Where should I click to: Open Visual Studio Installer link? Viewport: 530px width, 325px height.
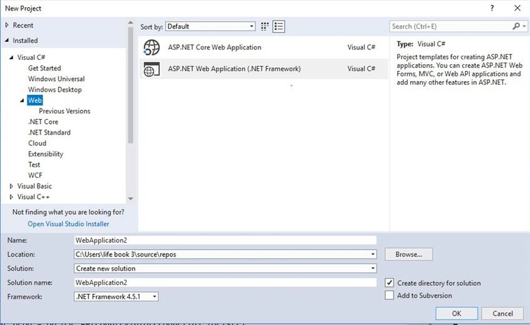coord(69,224)
